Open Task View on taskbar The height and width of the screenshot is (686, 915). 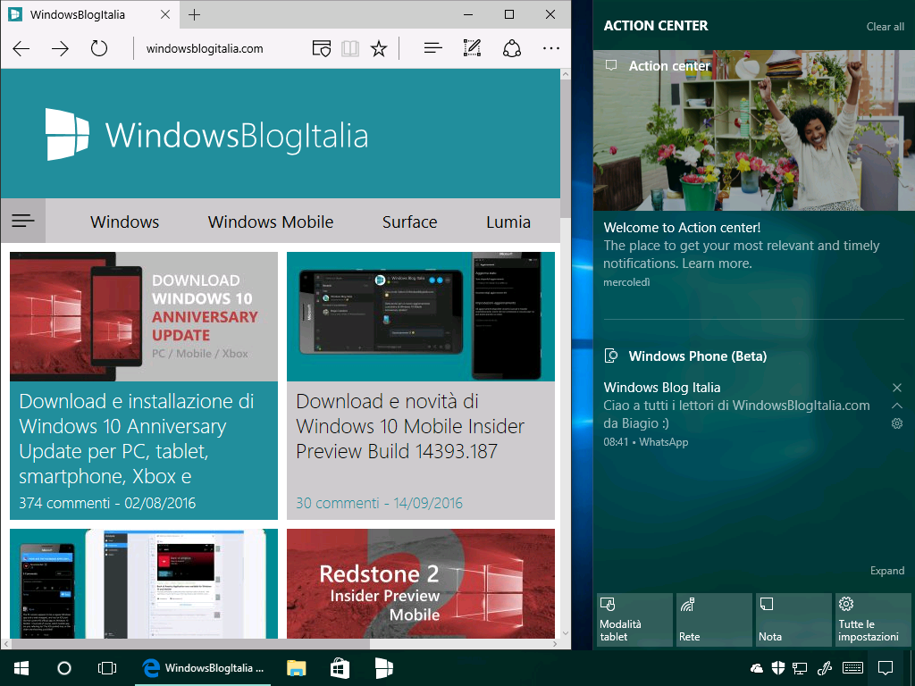pos(107,668)
